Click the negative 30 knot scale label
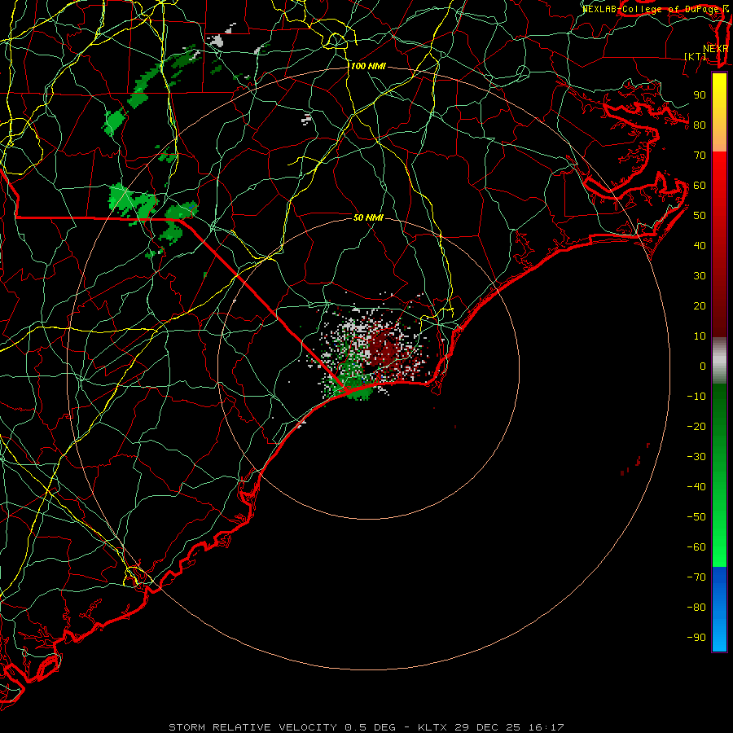 pyautogui.click(x=696, y=457)
